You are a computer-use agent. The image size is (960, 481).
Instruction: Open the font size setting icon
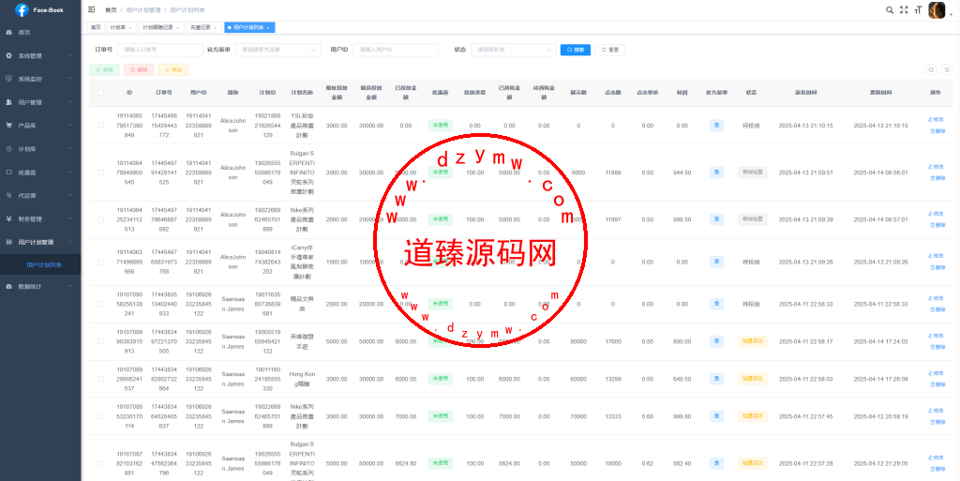tap(918, 9)
